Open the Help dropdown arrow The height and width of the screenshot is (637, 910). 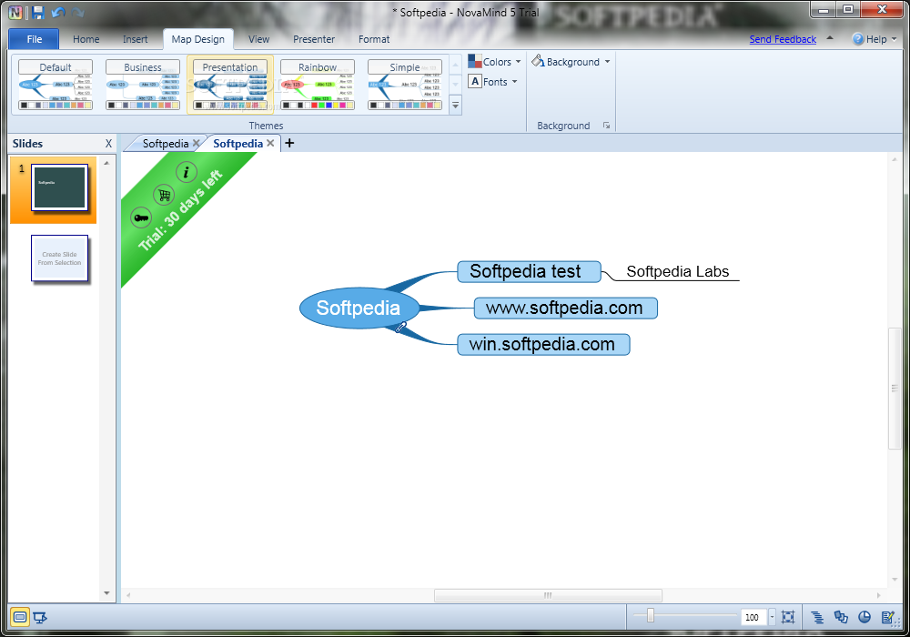[895, 39]
